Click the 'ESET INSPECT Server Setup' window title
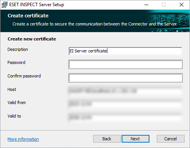Image resolution: width=190 pixels, height=148 pixels. point(37,5)
